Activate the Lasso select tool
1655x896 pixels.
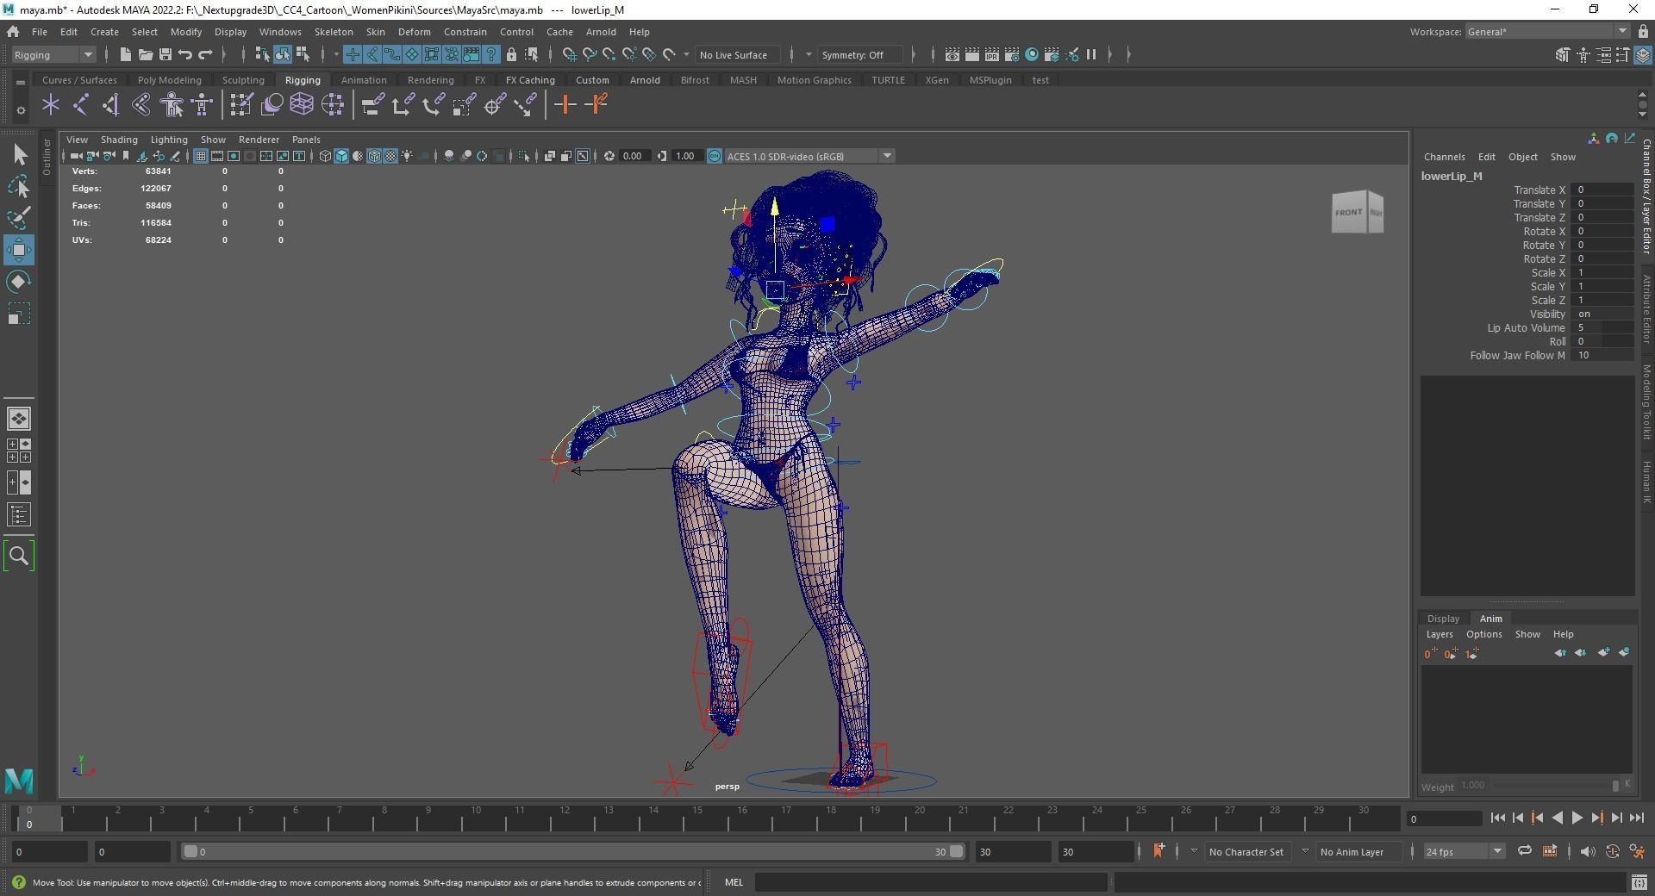pos(19,186)
